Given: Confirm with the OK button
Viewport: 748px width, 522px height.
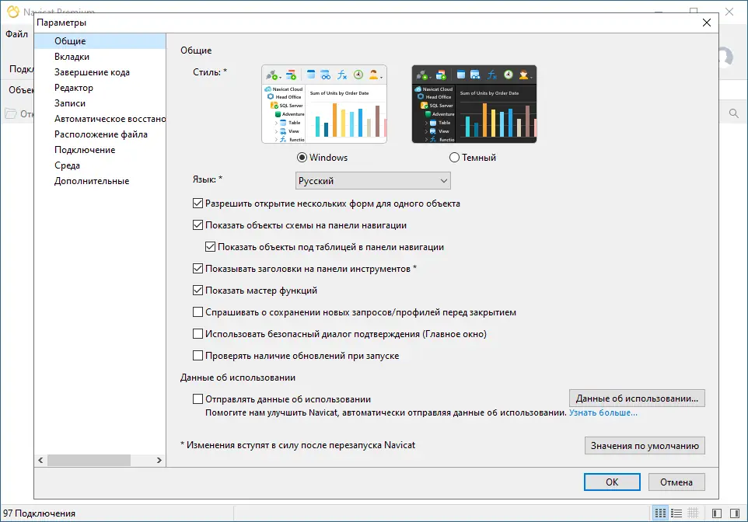Looking at the screenshot, I should [x=612, y=482].
